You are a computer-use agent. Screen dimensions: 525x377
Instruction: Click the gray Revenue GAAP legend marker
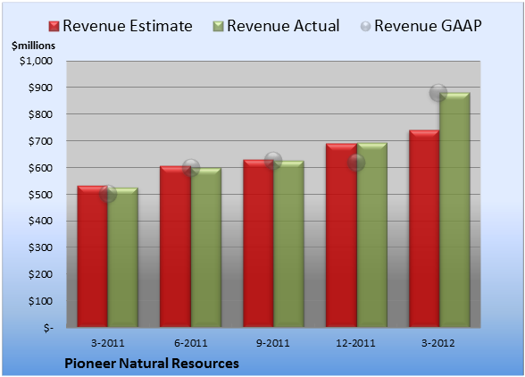click(366, 27)
